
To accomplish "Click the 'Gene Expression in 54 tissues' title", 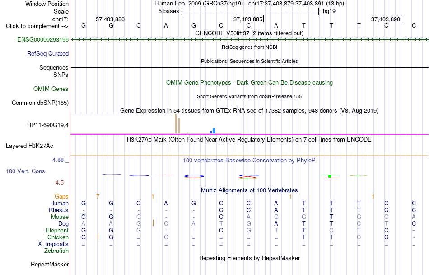I will (x=249, y=111).
